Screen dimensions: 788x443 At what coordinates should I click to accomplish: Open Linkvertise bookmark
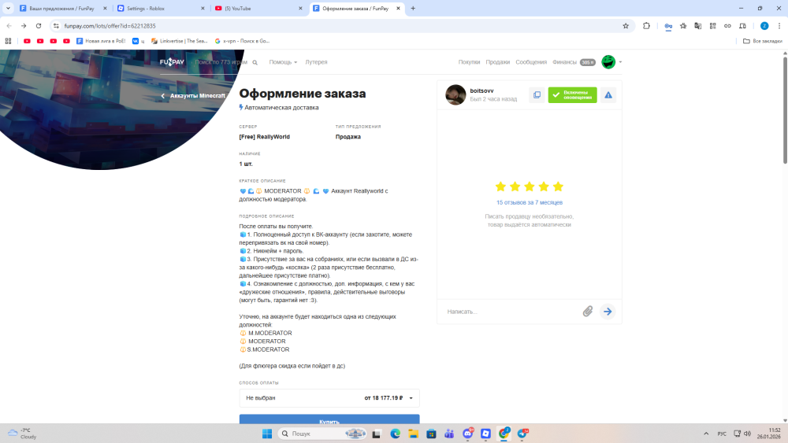pos(180,41)
